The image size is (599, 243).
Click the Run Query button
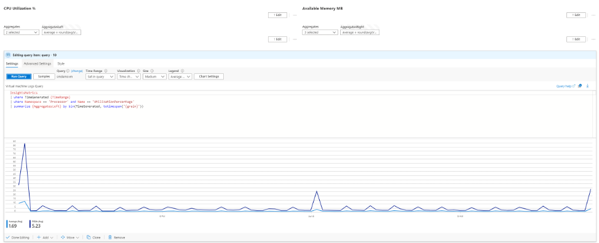[18, 76]
